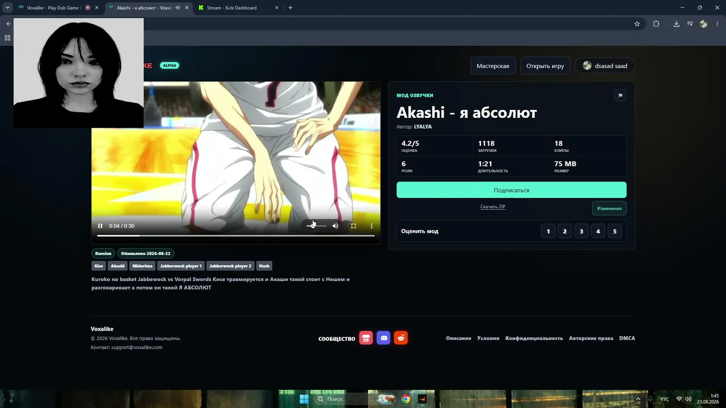Open the browser extensions puzzle icon
This screenshot has height=408, width=726.
[x=656, y=24]
